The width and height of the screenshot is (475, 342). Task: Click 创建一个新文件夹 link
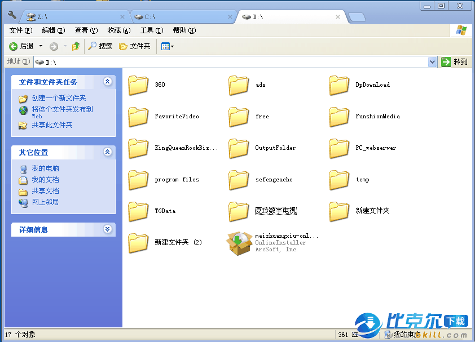tap(59, 98)
